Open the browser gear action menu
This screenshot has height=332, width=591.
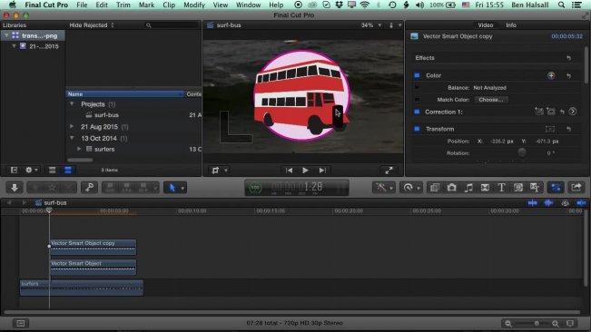click(x=31, y=171)
